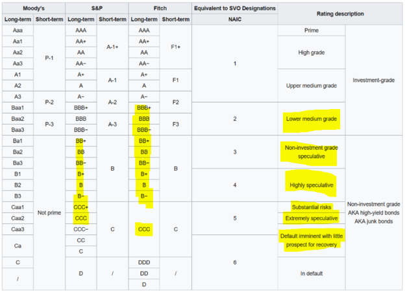Click the Baa2 rating cell
Viewport: 405px width, 292px height.
pos(18,119)
